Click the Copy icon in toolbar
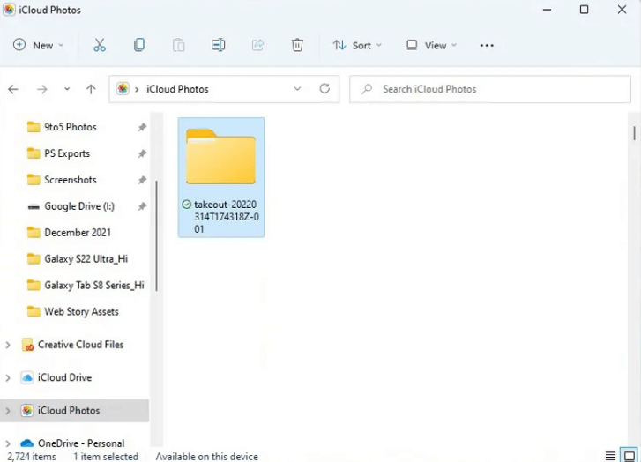641x462 pixels. click(139, 45)
